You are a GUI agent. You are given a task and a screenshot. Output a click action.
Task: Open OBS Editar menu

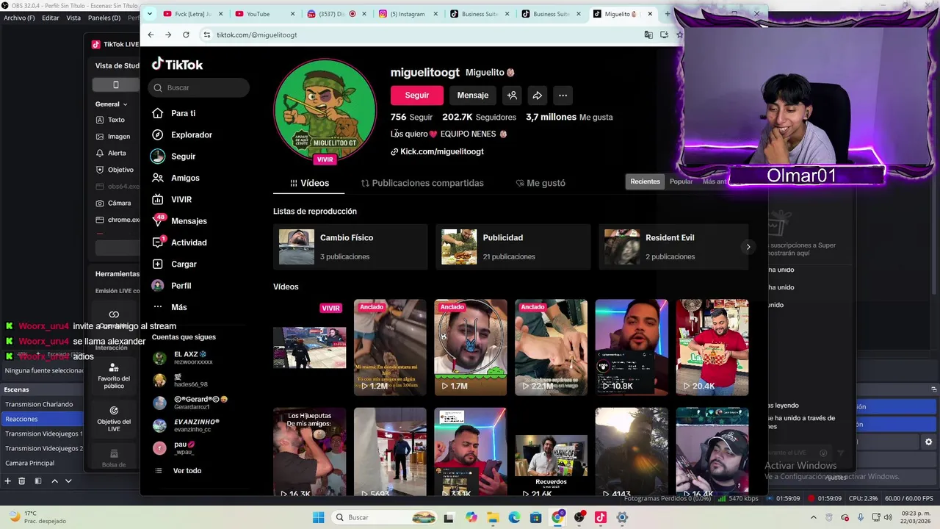tap(51, 18)
